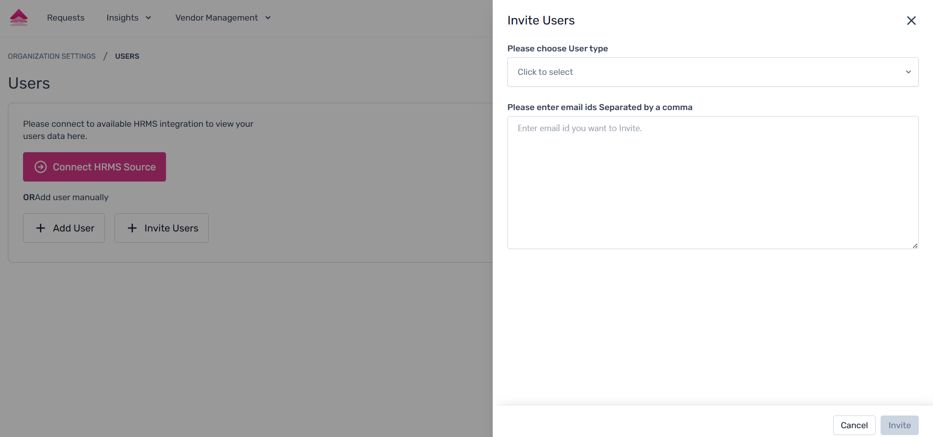Click the arrow circle icon on Connect HRMS
Image resolution: width=933 pixels, height=437 pixels.
coord(41,167)
